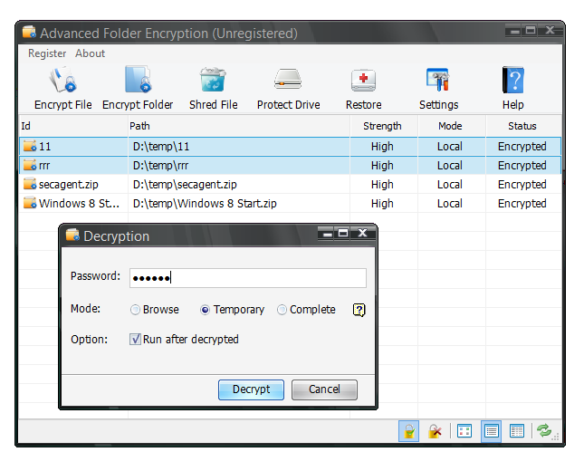Viewport: 584px width, 471px height.
Task: Open the About menu
Action: coord(91,53)
